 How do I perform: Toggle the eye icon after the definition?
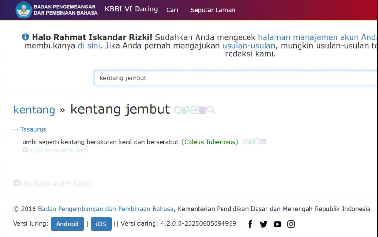[x=264, y=141]
